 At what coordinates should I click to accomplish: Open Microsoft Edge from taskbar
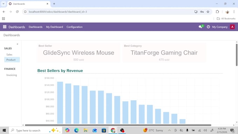(x=76, y=131)
